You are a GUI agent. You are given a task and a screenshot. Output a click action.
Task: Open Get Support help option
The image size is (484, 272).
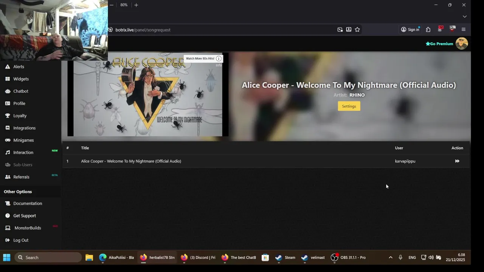(x=25, y=216)
